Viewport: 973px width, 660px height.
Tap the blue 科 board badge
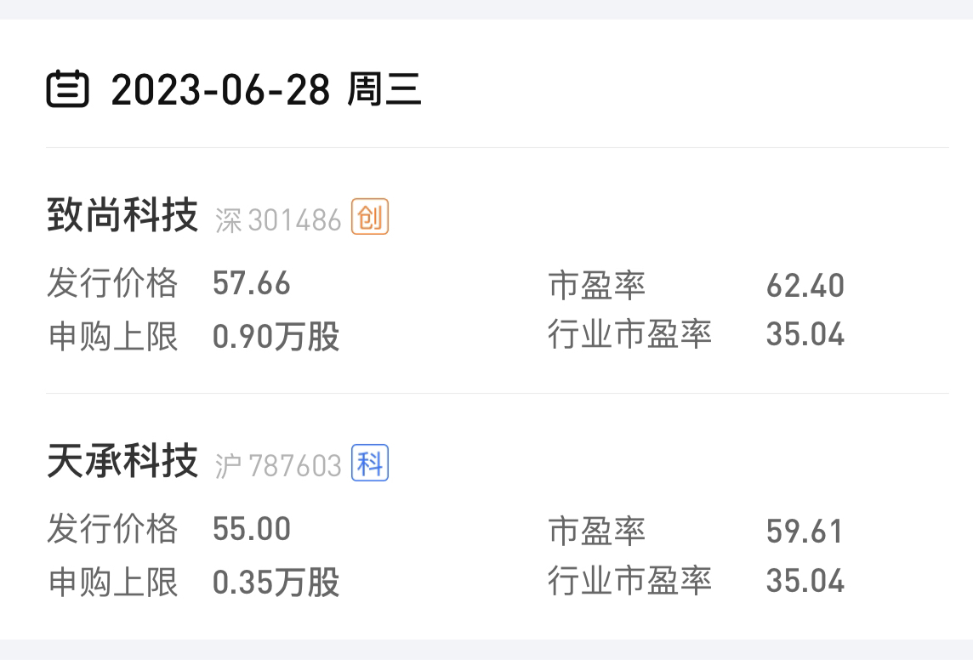coord(370,463)
